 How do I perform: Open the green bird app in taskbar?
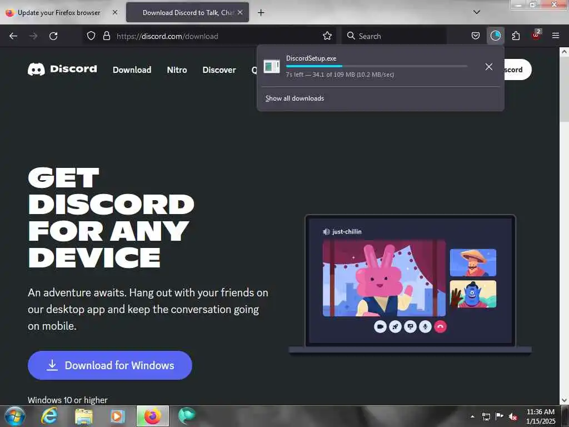tap(187, 416)
